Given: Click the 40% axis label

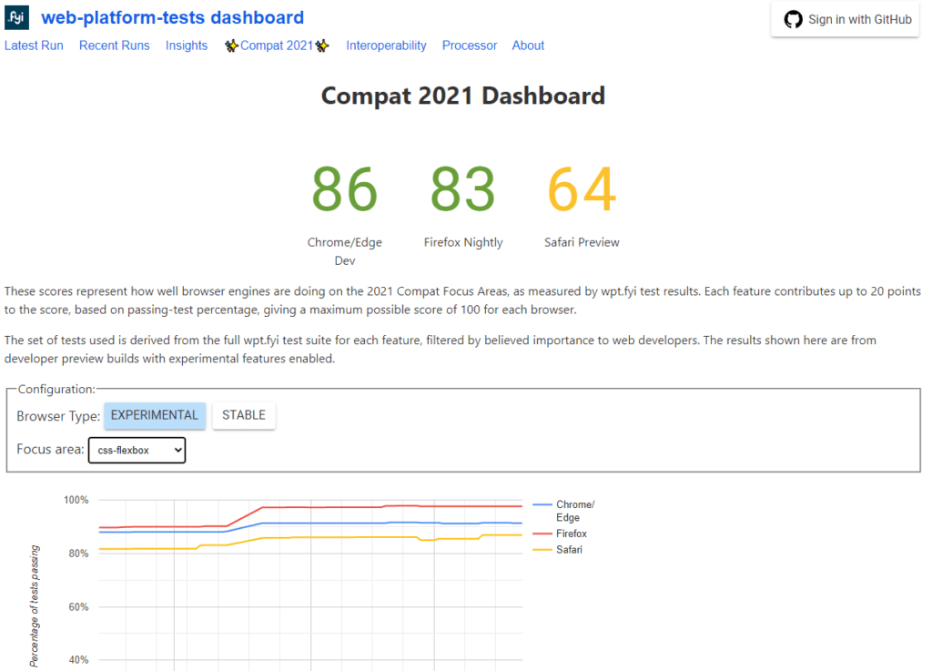Looking at the screenshot, I should (x=78, y=660).
